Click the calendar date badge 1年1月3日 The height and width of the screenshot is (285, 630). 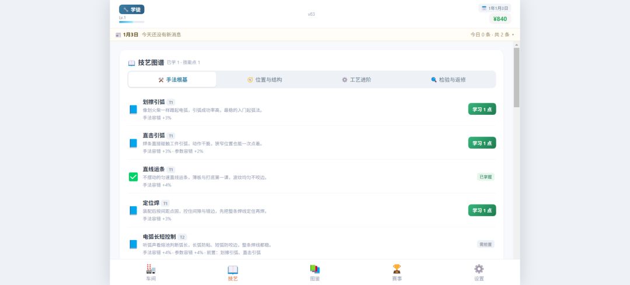(495, 8)
